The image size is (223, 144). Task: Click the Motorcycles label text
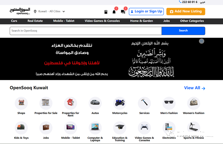(x=120, y=113)
